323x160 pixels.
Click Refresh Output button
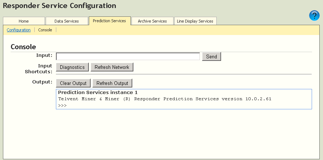pyautogui.click(x=112, y=83)
